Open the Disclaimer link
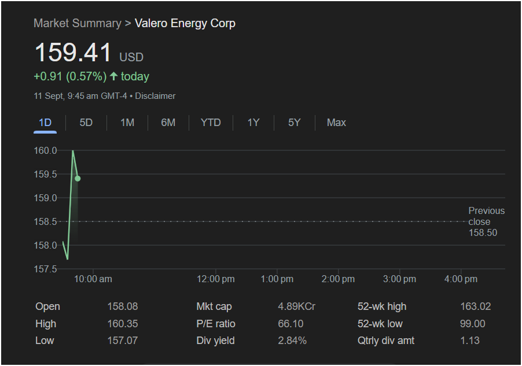 point(155,96)
